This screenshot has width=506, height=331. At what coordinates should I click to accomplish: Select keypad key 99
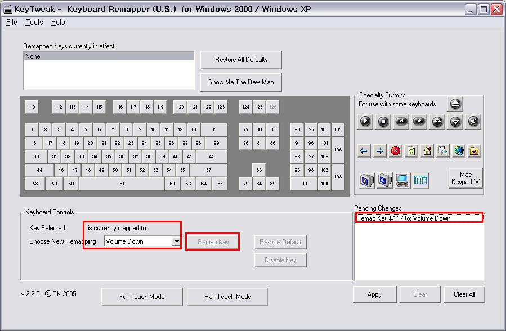click(x=304, y=184)
